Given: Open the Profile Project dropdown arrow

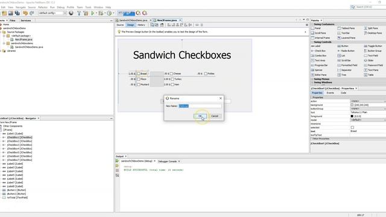Looking at the screenshot, I should click(113, 13).
